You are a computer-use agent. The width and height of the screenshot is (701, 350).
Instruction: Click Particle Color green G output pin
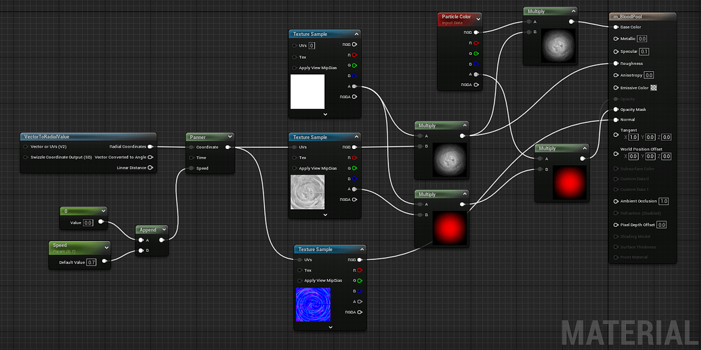coord(476,53)
